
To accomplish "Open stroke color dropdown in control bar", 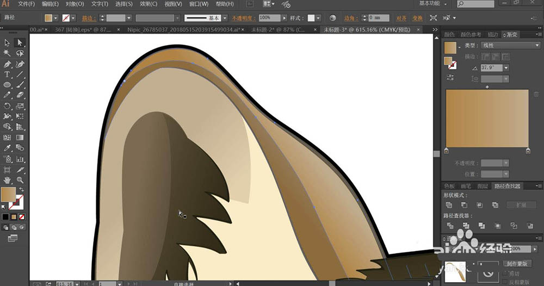I will [x=73, y=18].
